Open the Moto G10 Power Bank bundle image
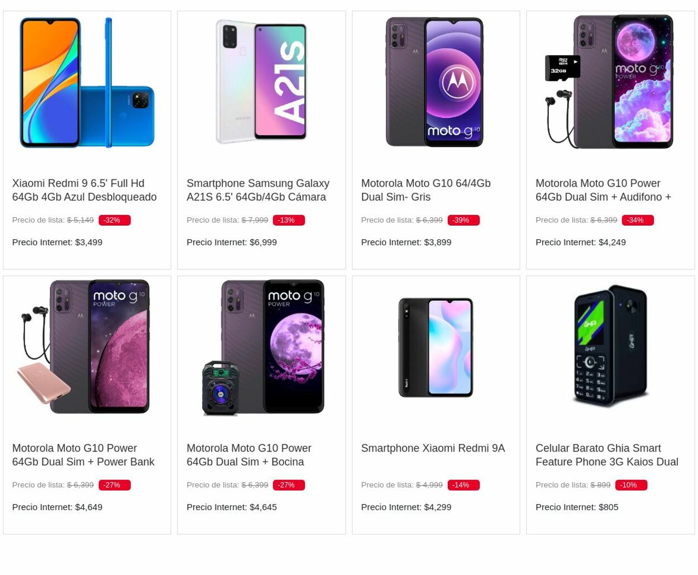The image size is (698, 575). [x=87, y=347]
